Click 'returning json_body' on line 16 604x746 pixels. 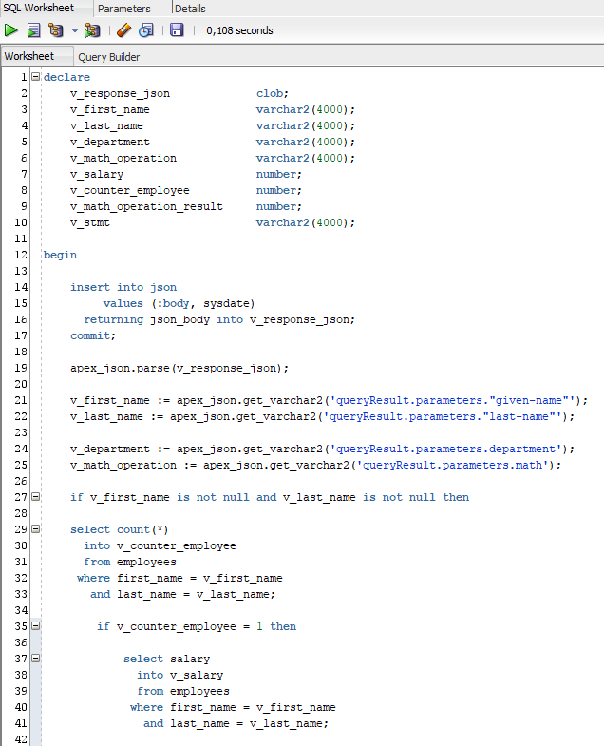[x=146, y=319]
